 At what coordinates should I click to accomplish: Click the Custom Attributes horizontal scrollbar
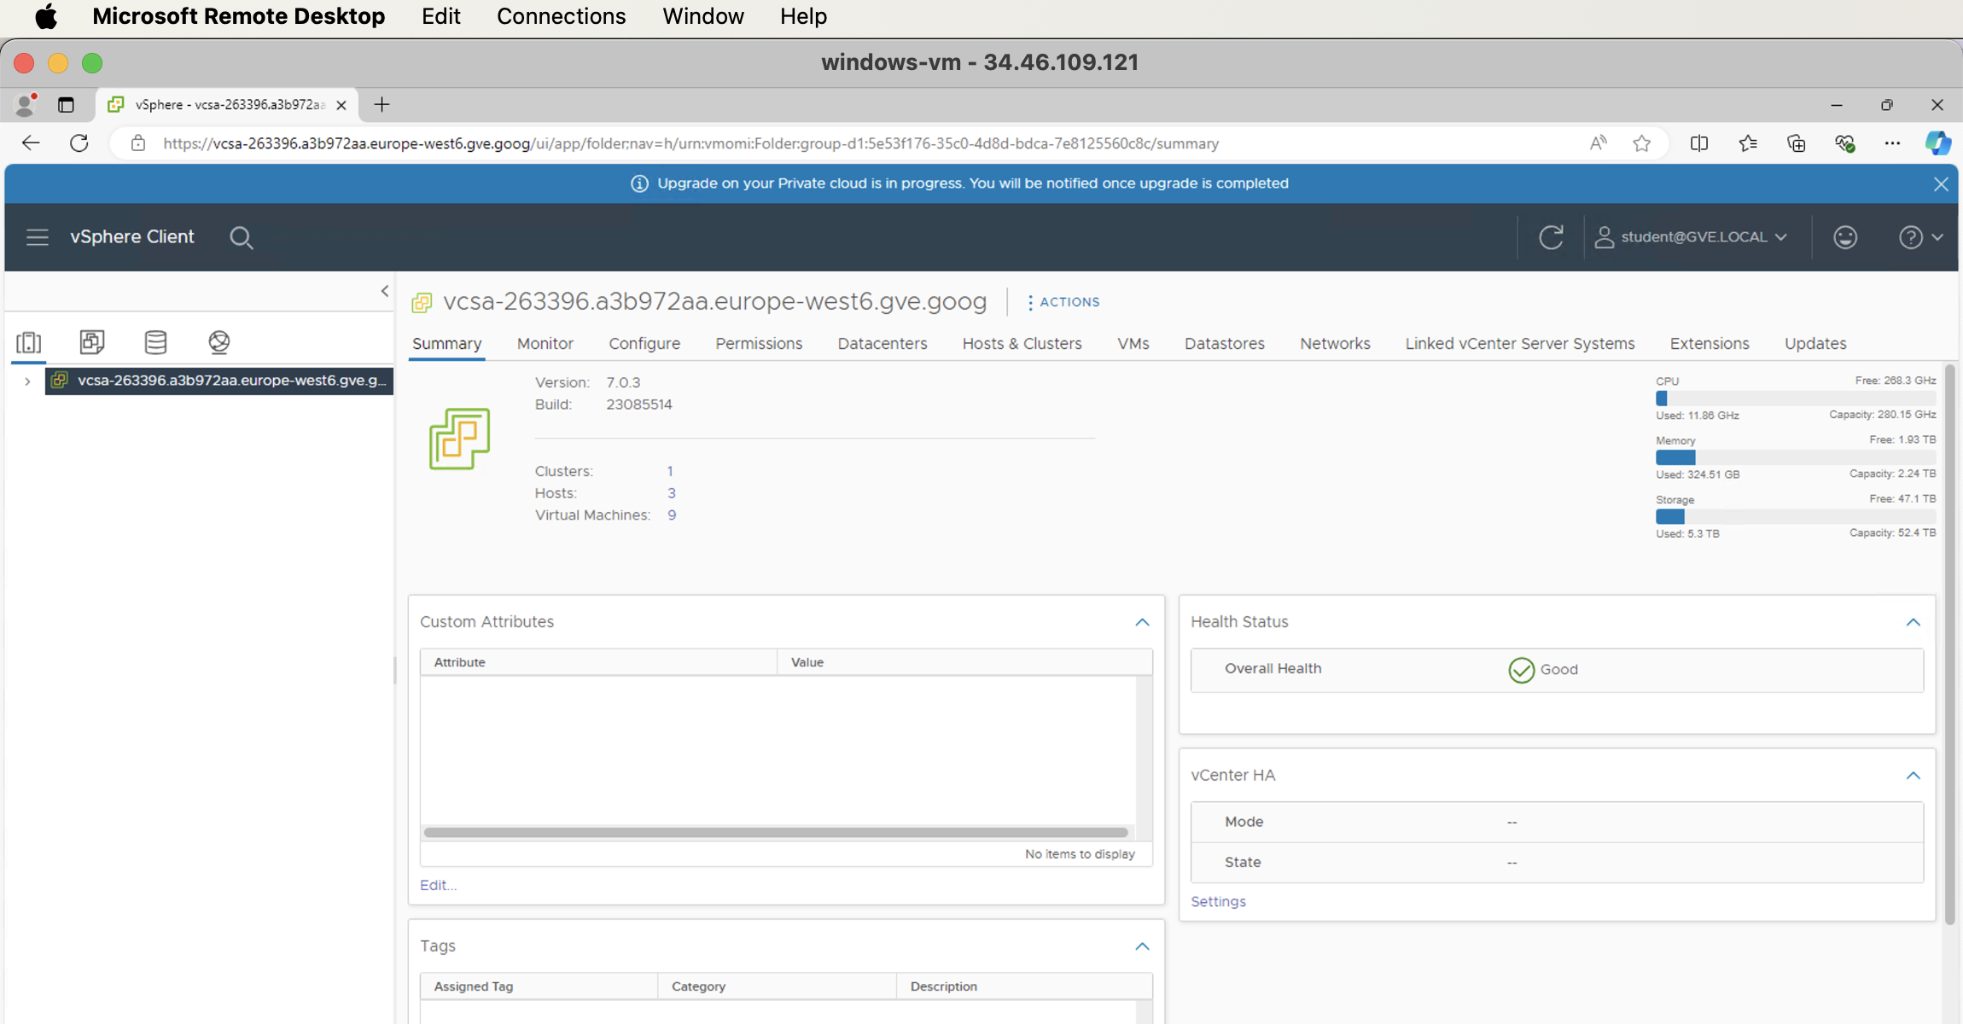[x=776, y=832]
